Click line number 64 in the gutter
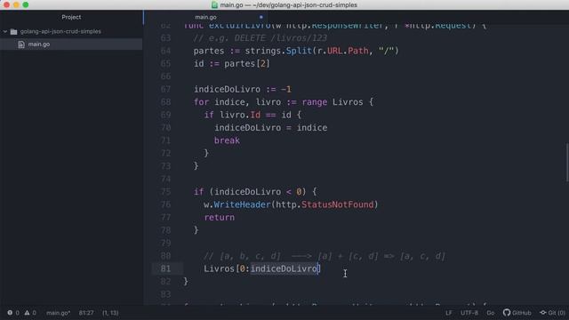569x320 pixels. pyautogui.click(x=165, y=51)
